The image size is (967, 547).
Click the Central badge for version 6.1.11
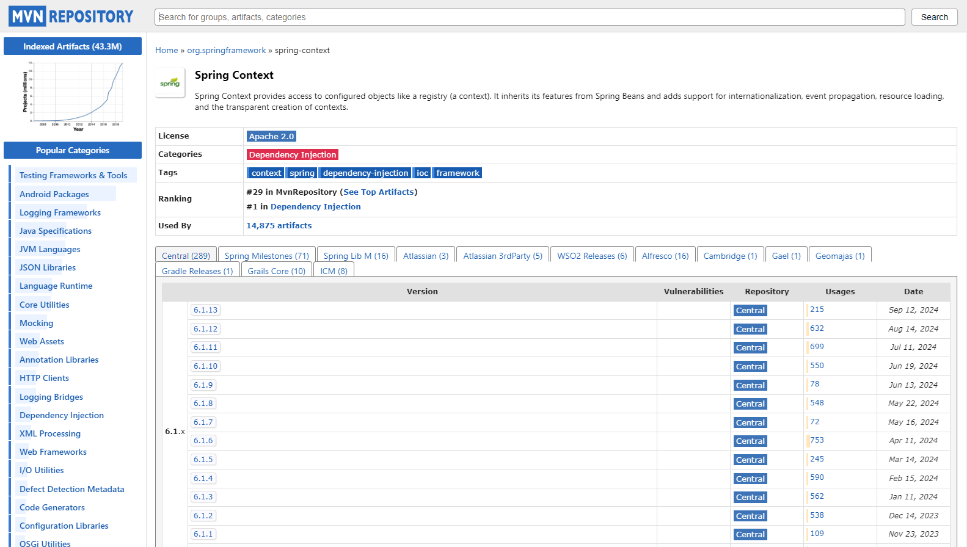pos(750,348)
